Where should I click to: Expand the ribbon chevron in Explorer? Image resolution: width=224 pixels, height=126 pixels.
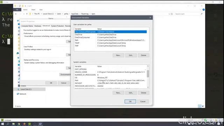[201, 9]
